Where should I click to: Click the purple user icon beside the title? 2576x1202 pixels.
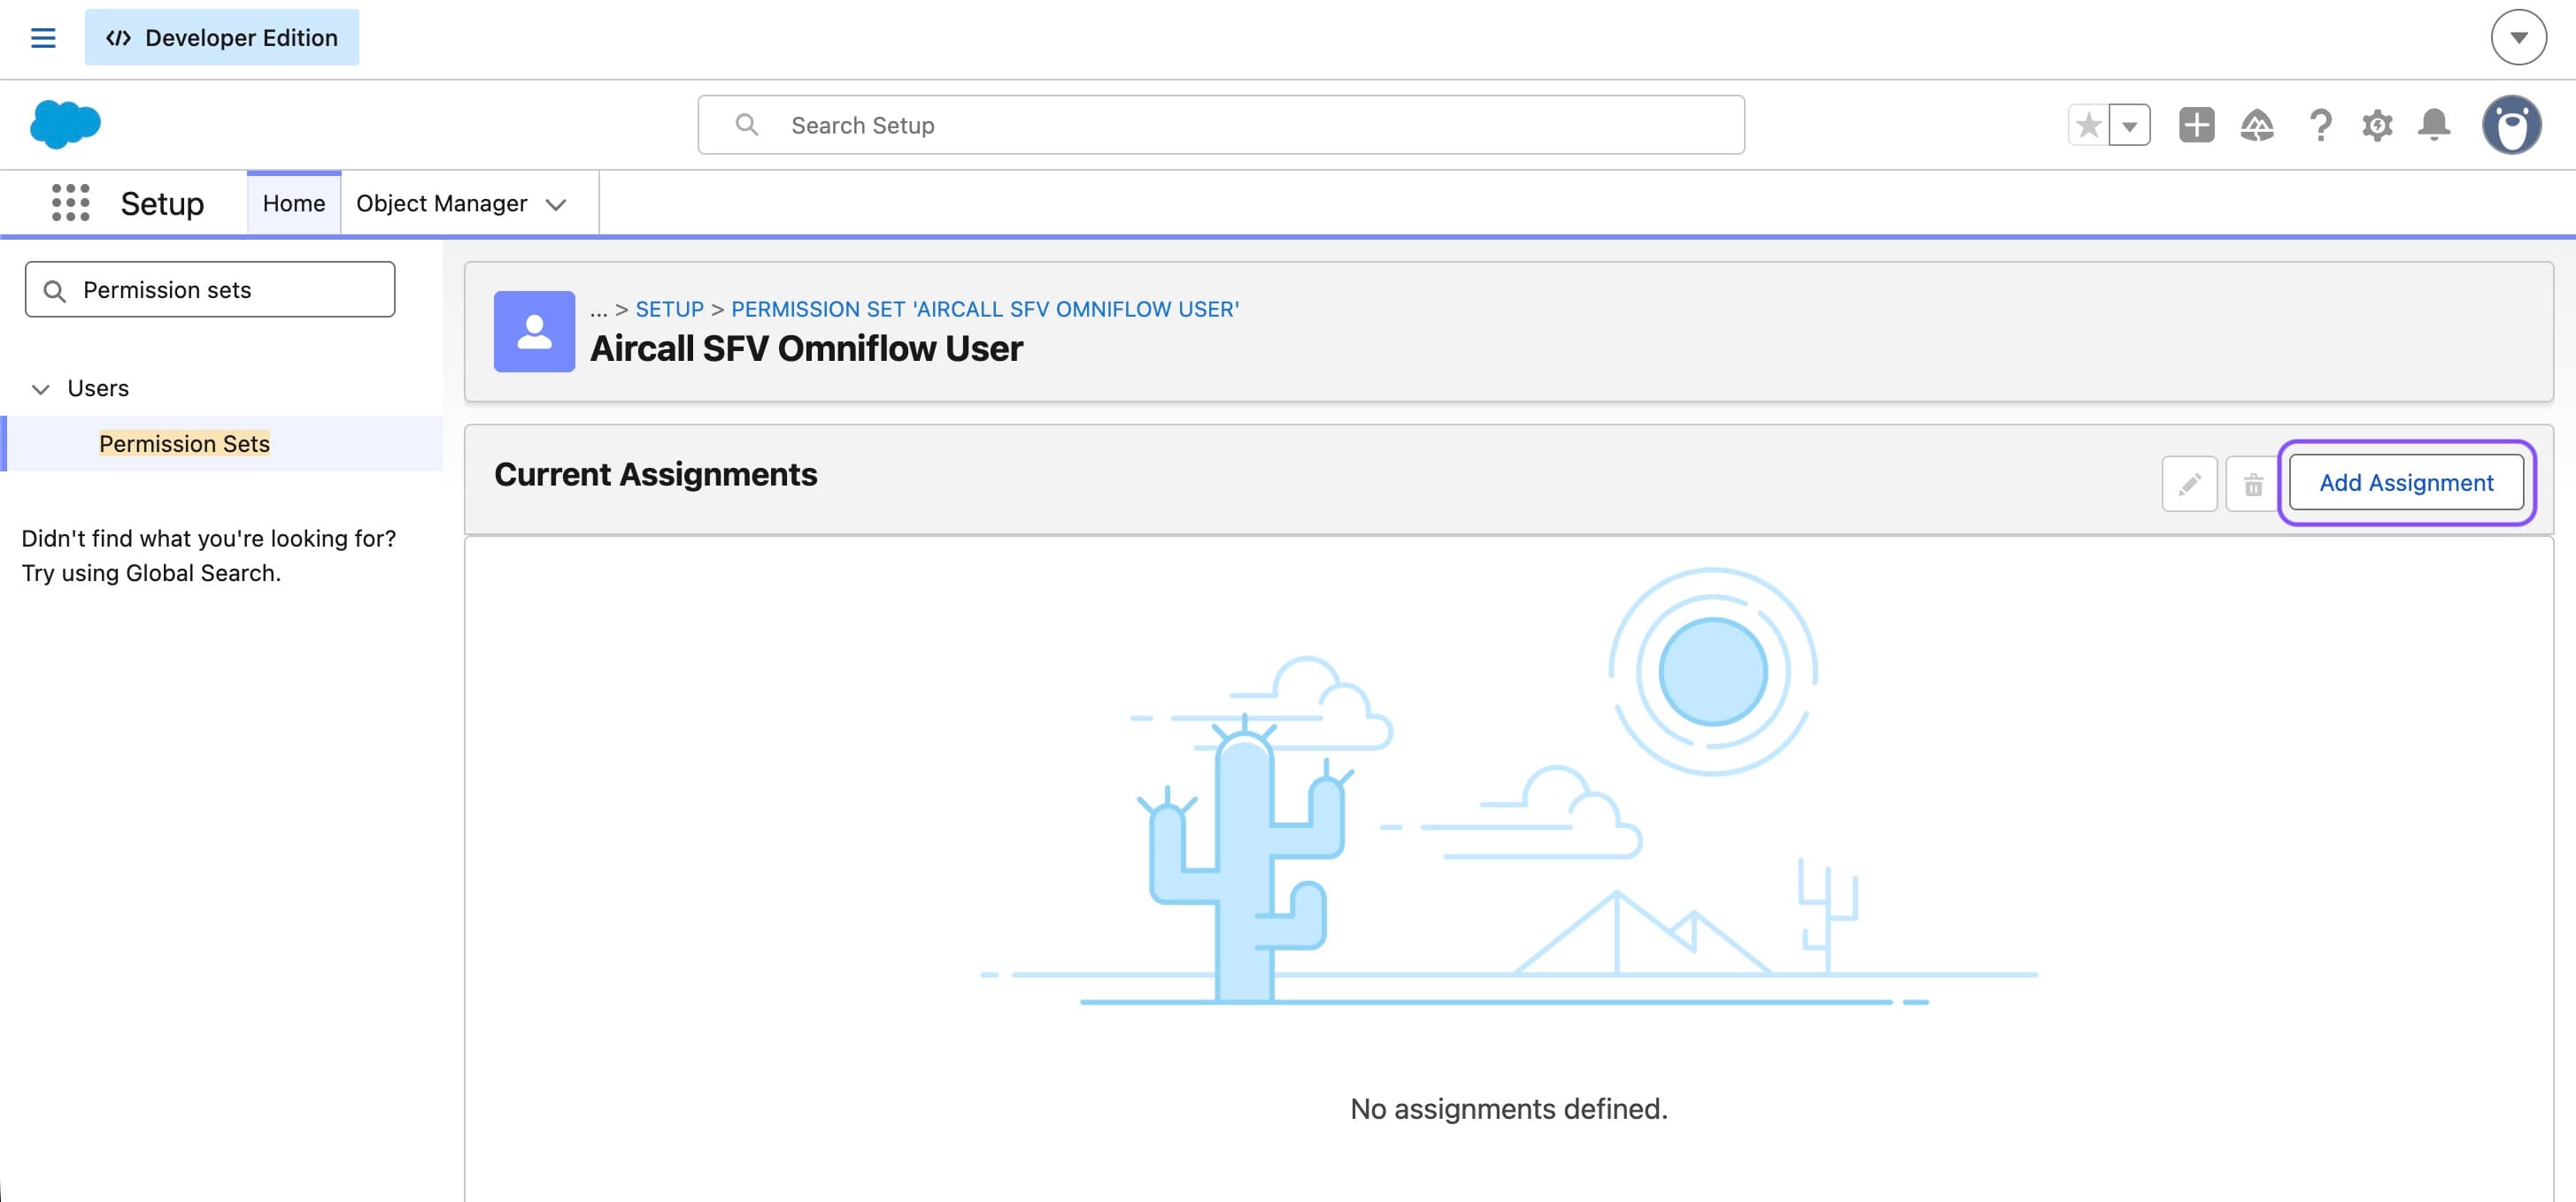[534, 332]
